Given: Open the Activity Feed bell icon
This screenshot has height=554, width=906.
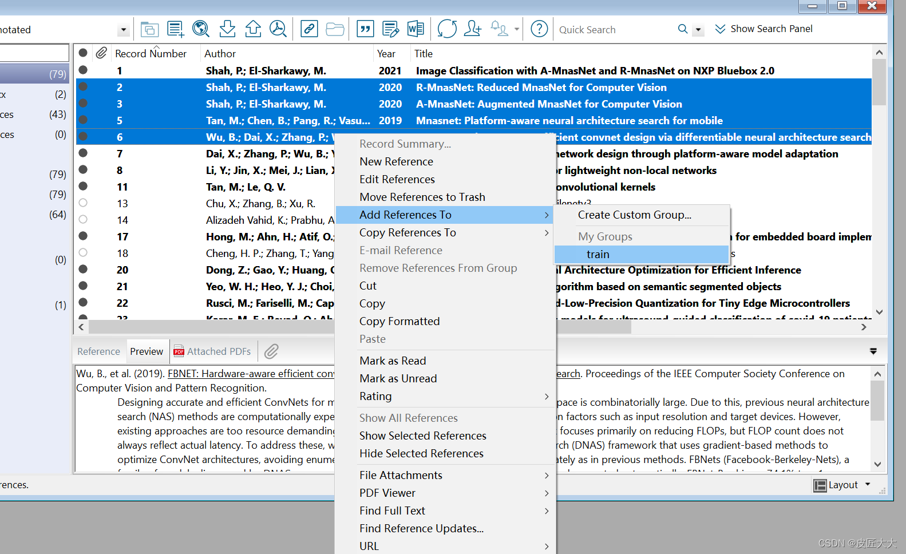Looking at the screenshot, I should click(x=499, y=29).
